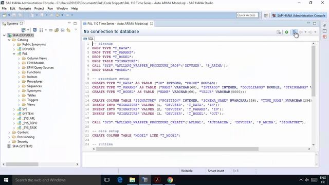329x185 pixels.
Task: Open the New wizard dropdown arrow
Action: click(9, 15)
